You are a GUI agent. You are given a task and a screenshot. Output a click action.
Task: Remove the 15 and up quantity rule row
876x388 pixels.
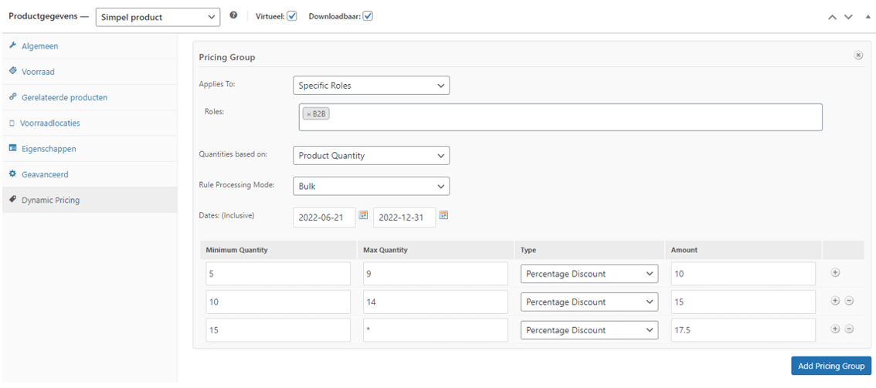(849, 329)
